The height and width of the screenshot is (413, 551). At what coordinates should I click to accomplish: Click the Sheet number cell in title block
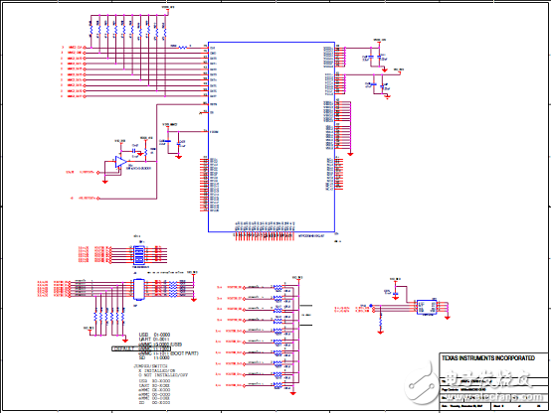tap(520, 406)
